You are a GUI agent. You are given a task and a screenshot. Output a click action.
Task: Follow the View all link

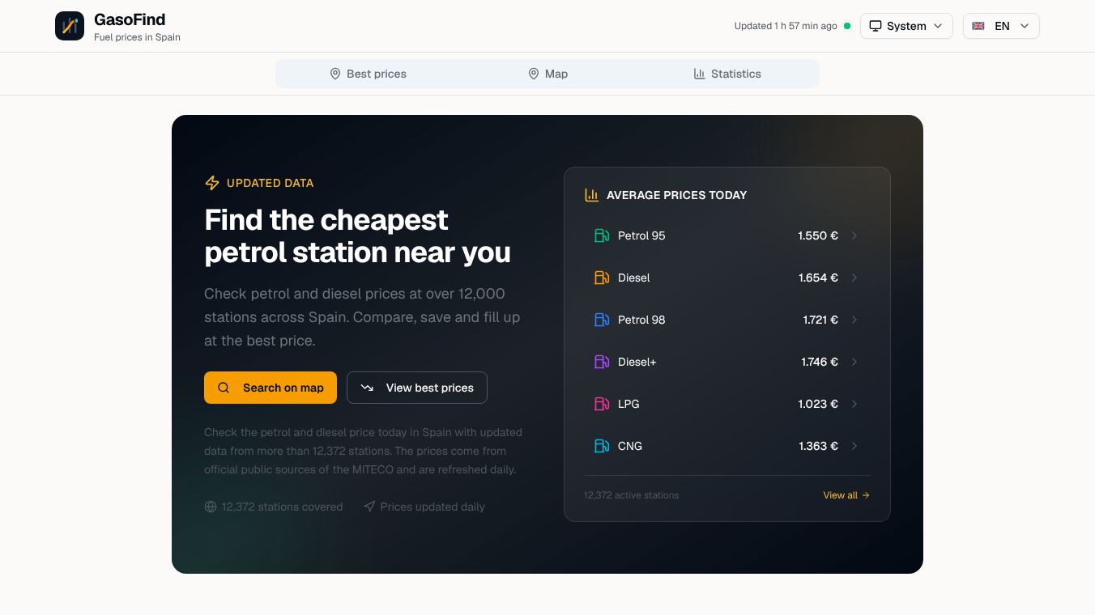click(846, 495)
